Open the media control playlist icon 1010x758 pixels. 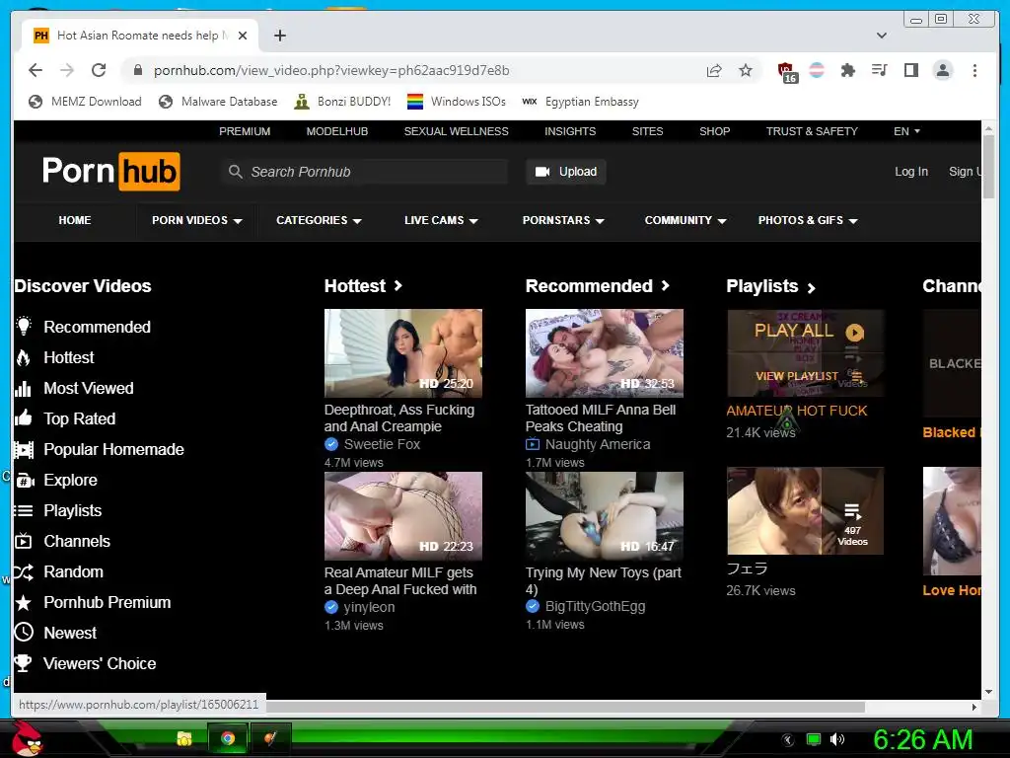point(879,70)
